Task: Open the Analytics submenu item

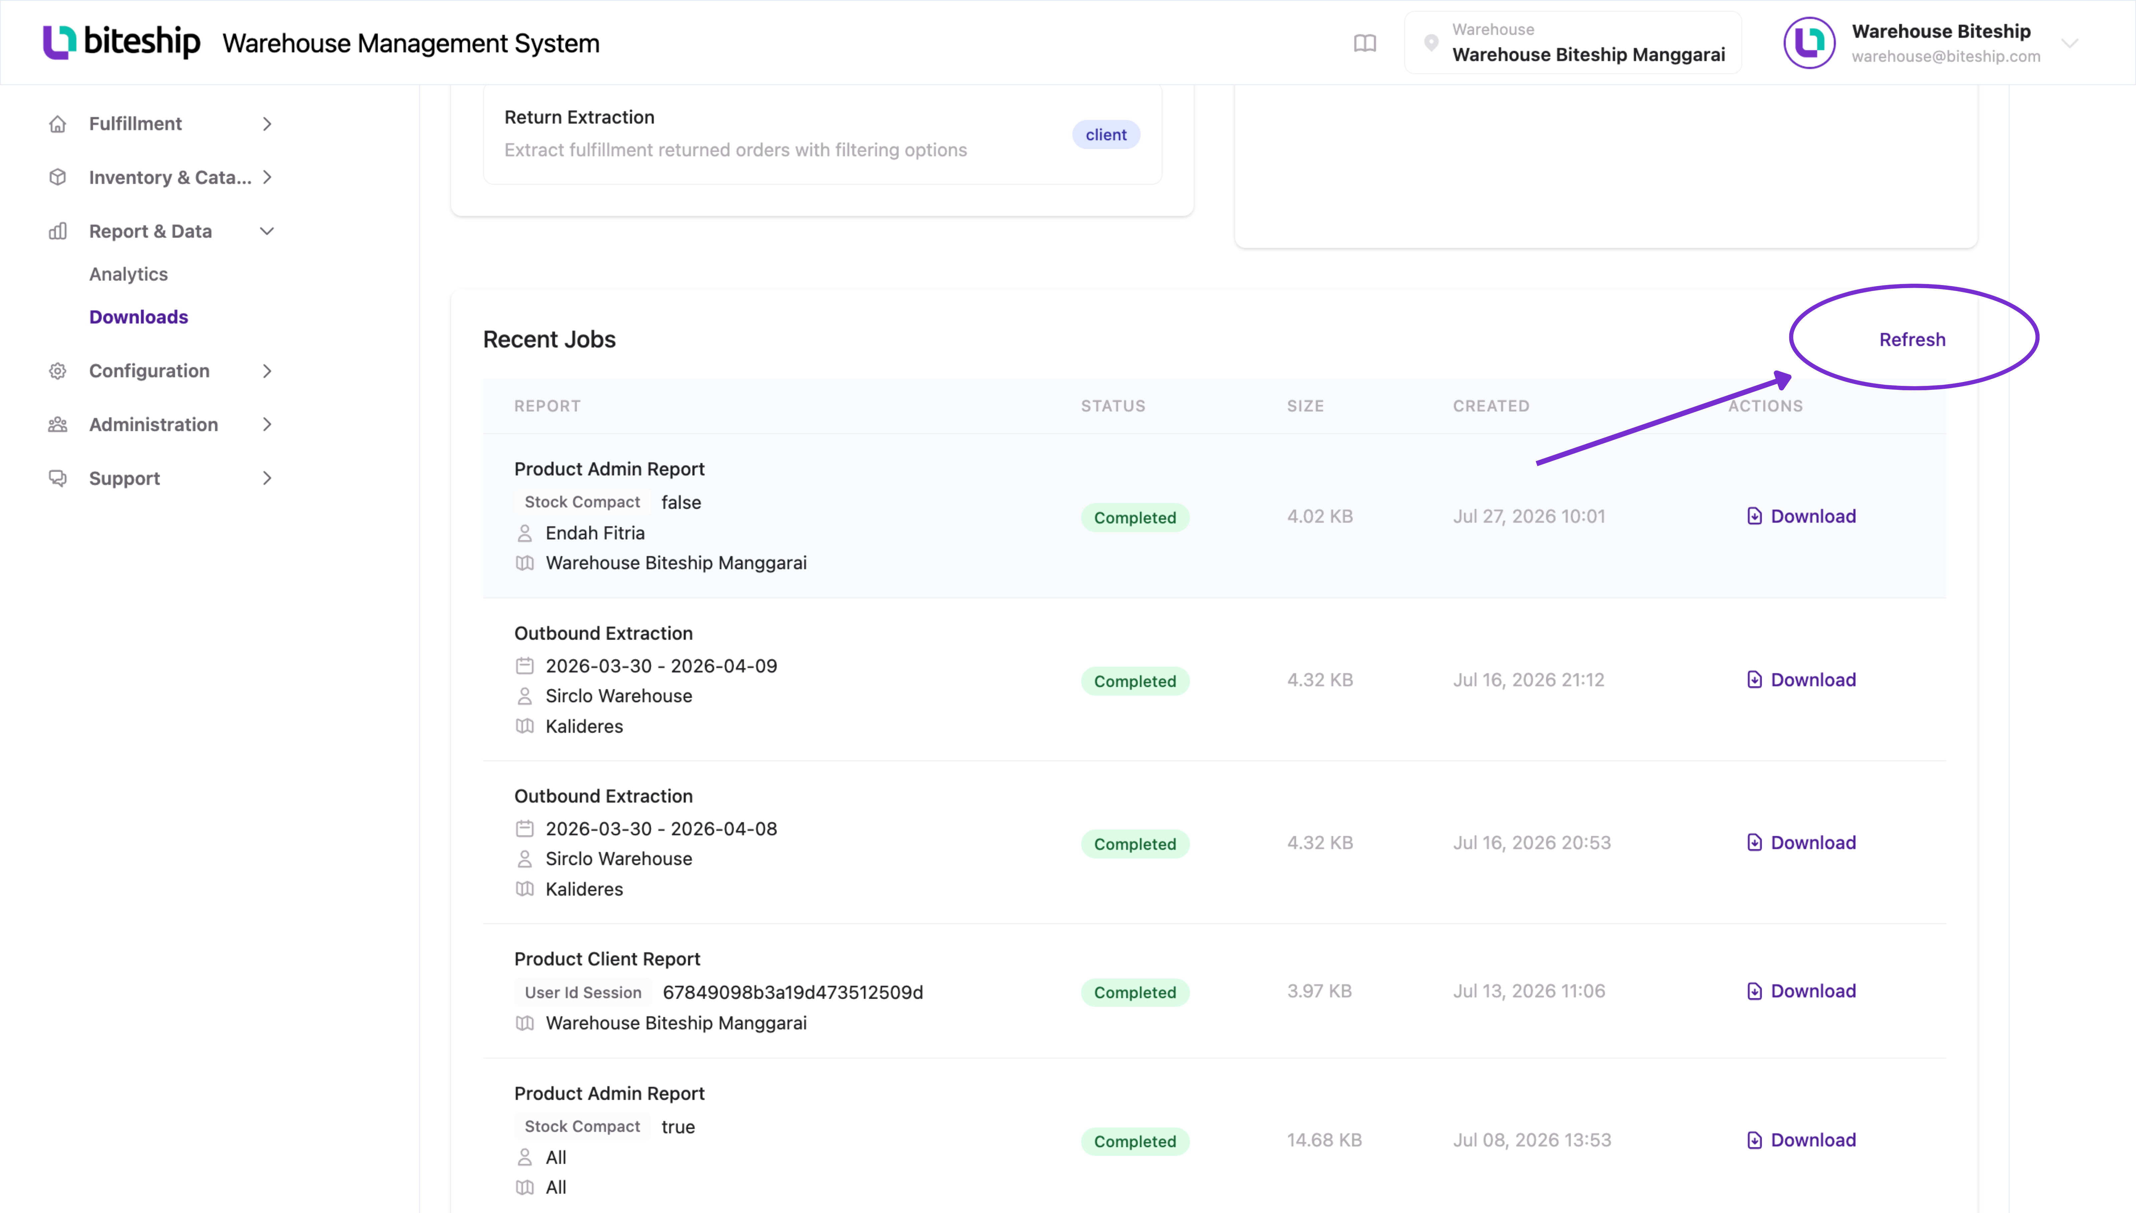Action: point(128,274)
